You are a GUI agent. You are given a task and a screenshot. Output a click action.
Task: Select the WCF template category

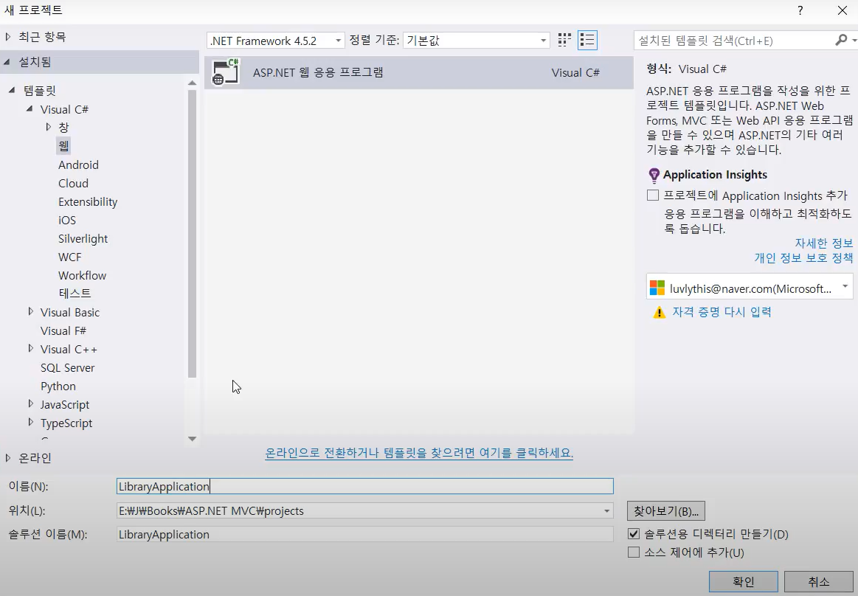tap(69, 257)
